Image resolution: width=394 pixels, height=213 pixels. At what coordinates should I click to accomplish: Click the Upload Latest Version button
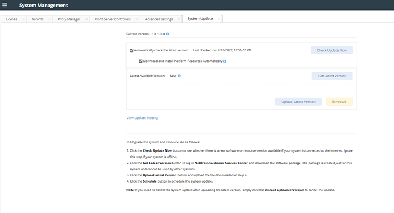point(298,102)
